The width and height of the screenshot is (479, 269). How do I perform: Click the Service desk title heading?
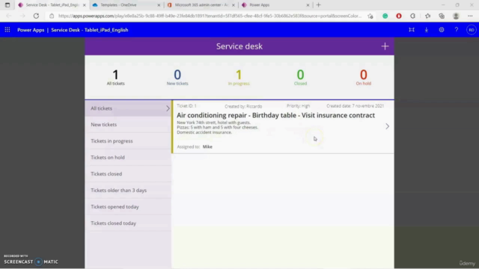239,46
